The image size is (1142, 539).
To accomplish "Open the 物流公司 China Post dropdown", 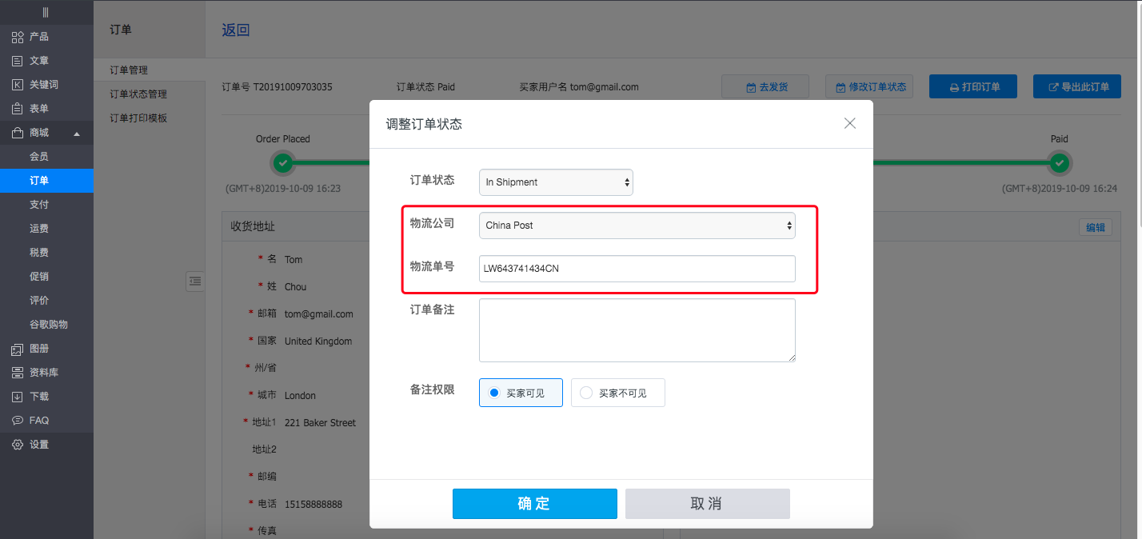I will tap(637, 226).
